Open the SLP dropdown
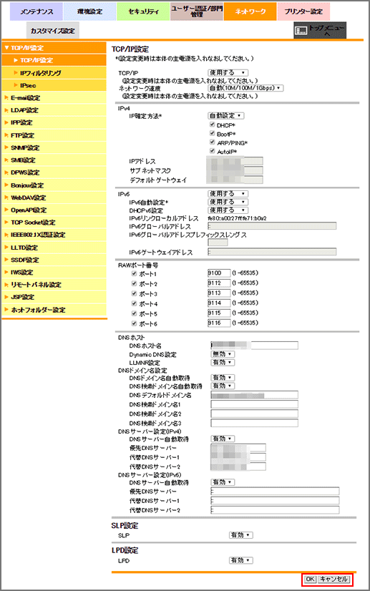Viewport: 370px width, 591px height. (240, 535)
